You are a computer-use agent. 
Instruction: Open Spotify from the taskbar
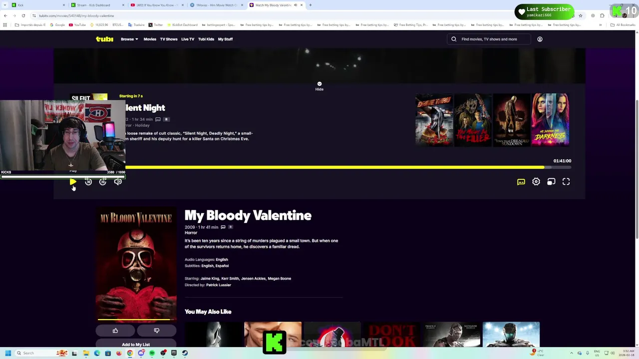tap(152, 353)
